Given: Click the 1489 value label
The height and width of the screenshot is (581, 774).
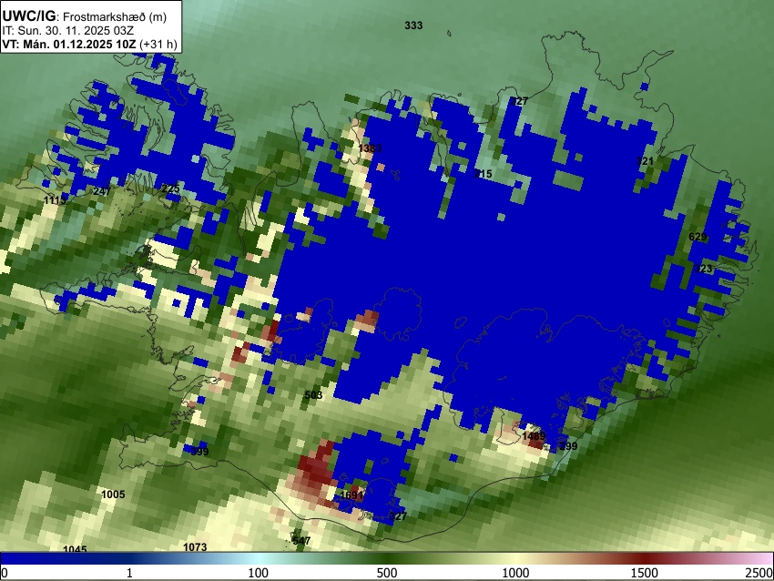Looking at the screenshot, I should [534, 436].
